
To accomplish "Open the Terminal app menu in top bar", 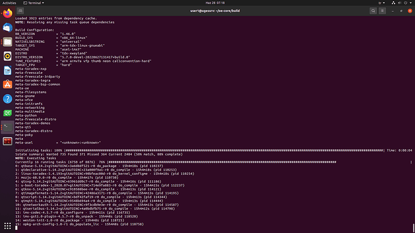I will point(34,3).
